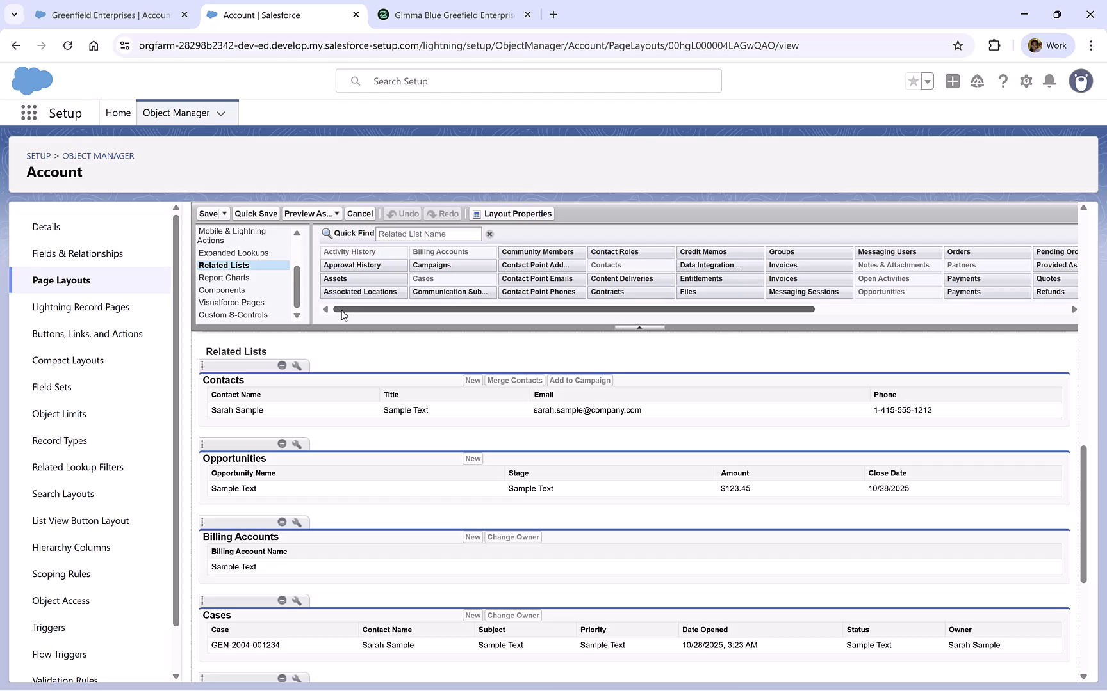The width and height of the screenshot is (1107, 691).
Task: Open the Layout Properties editor
Action: pyautogui.click(x=511, y=213)
